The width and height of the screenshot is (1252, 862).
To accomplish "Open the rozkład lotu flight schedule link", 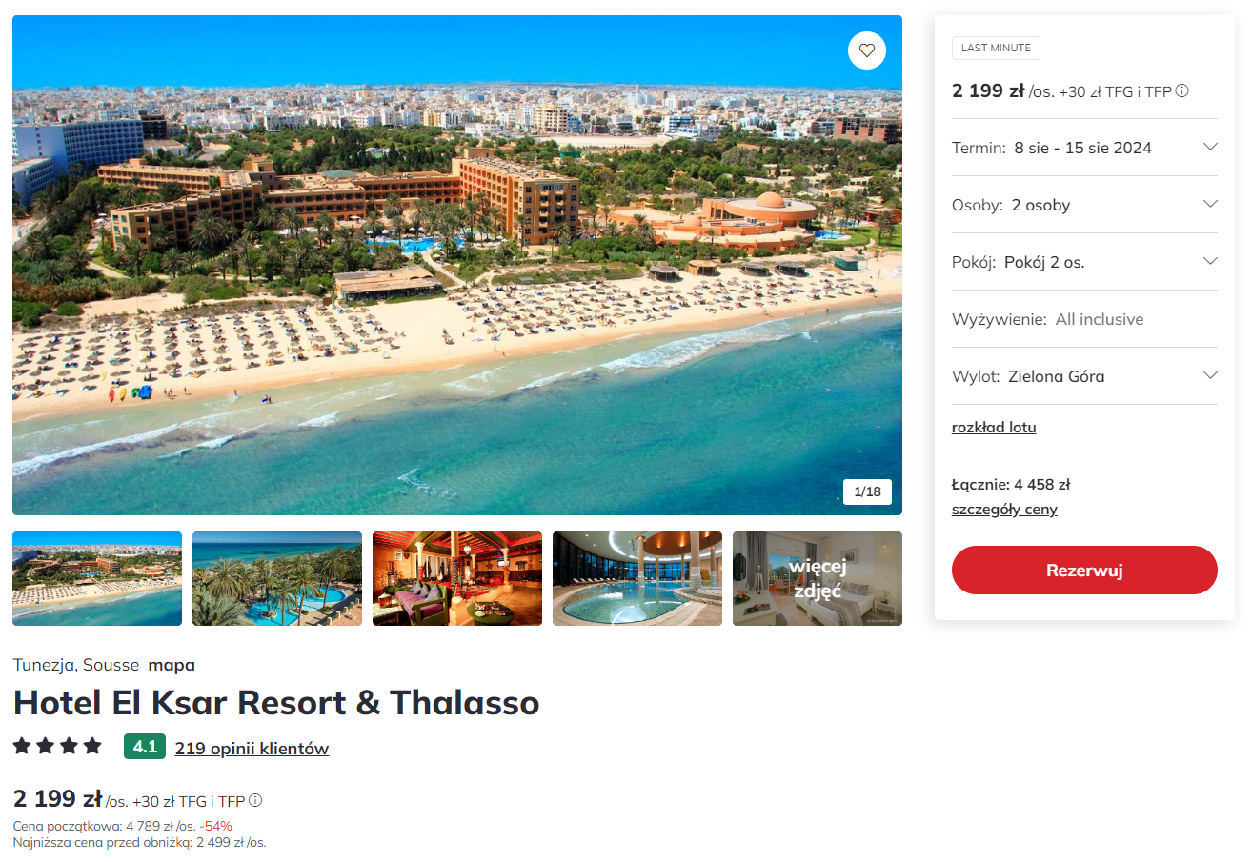I will point(994,428).
